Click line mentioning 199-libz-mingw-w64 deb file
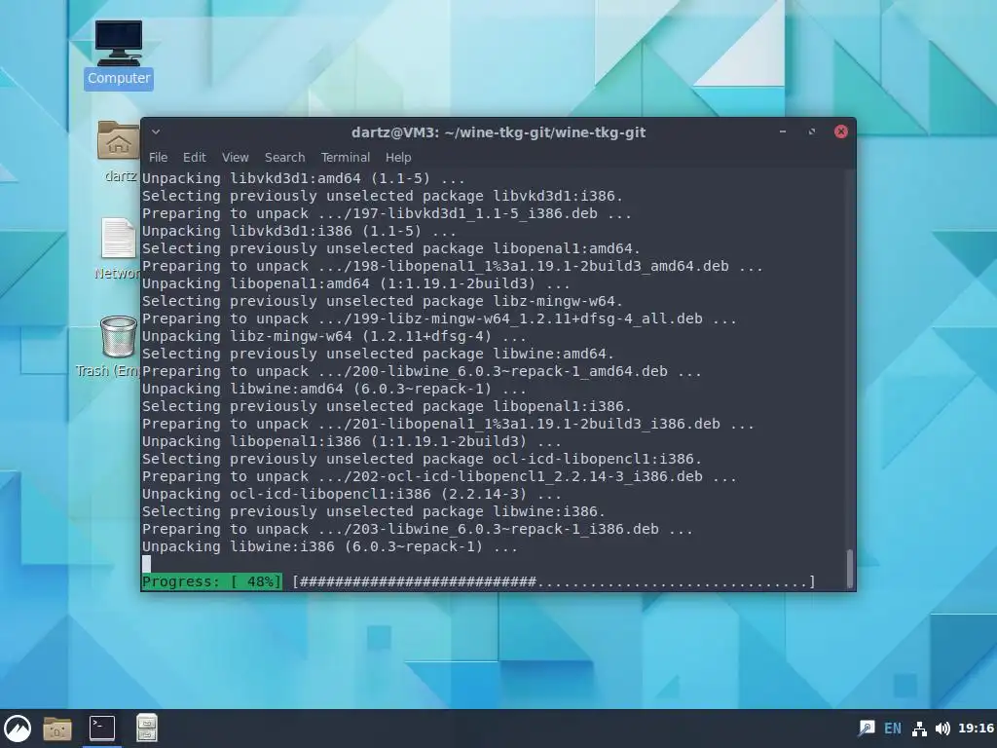The height and width of the screenshot is (748, 997). pyautogui.click(x=439, y=318)
